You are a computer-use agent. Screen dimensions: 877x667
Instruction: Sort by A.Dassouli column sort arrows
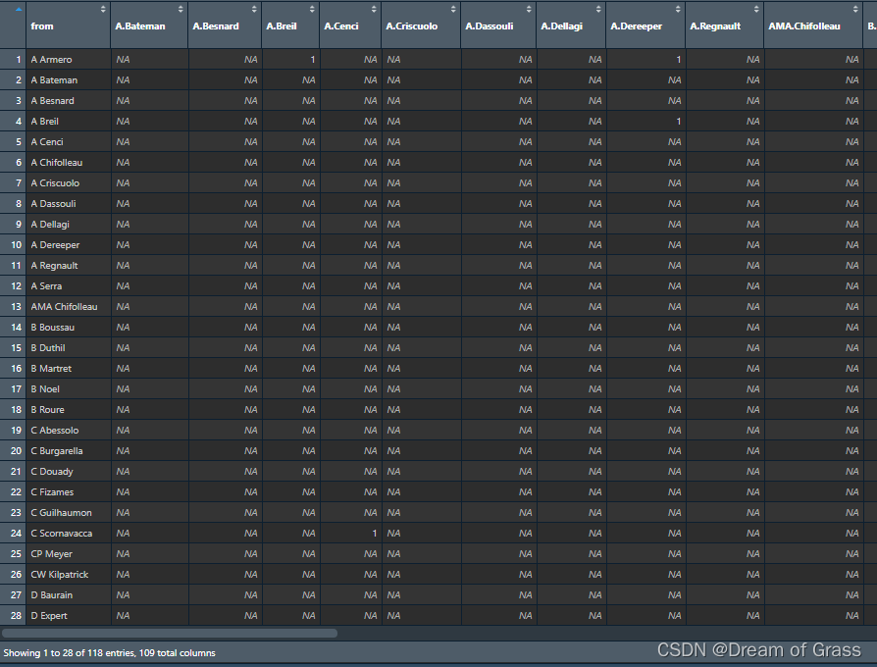coord(529,9)
